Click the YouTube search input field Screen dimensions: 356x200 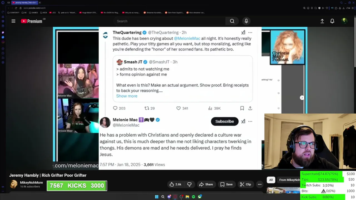point(170,21)
